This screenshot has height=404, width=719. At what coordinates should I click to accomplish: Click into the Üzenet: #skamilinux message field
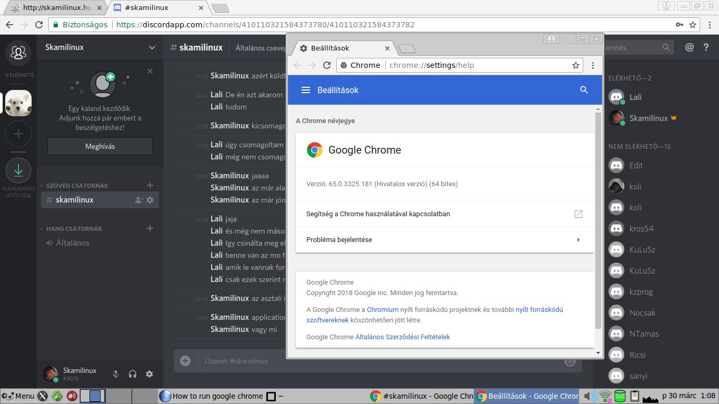(379, 361)
